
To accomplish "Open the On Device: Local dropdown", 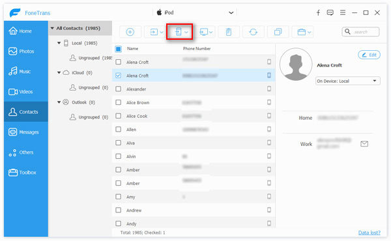I will click(347, 81).
